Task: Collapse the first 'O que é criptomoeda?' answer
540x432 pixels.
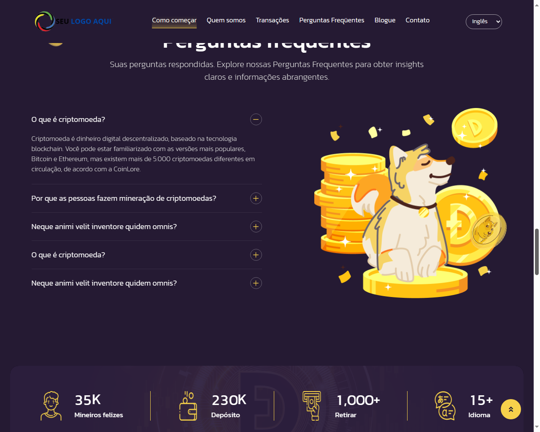Action: tap(256, 119)
